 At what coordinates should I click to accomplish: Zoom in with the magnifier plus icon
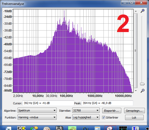tap(143, 11)
